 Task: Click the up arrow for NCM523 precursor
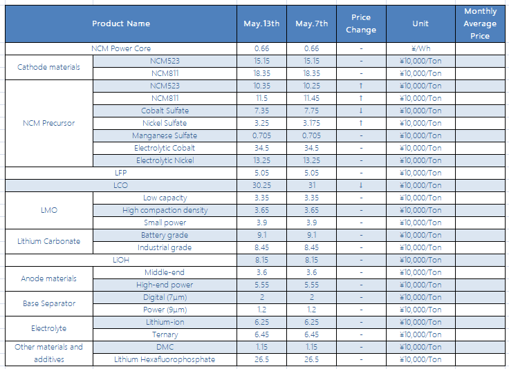(x=361, y=86)
